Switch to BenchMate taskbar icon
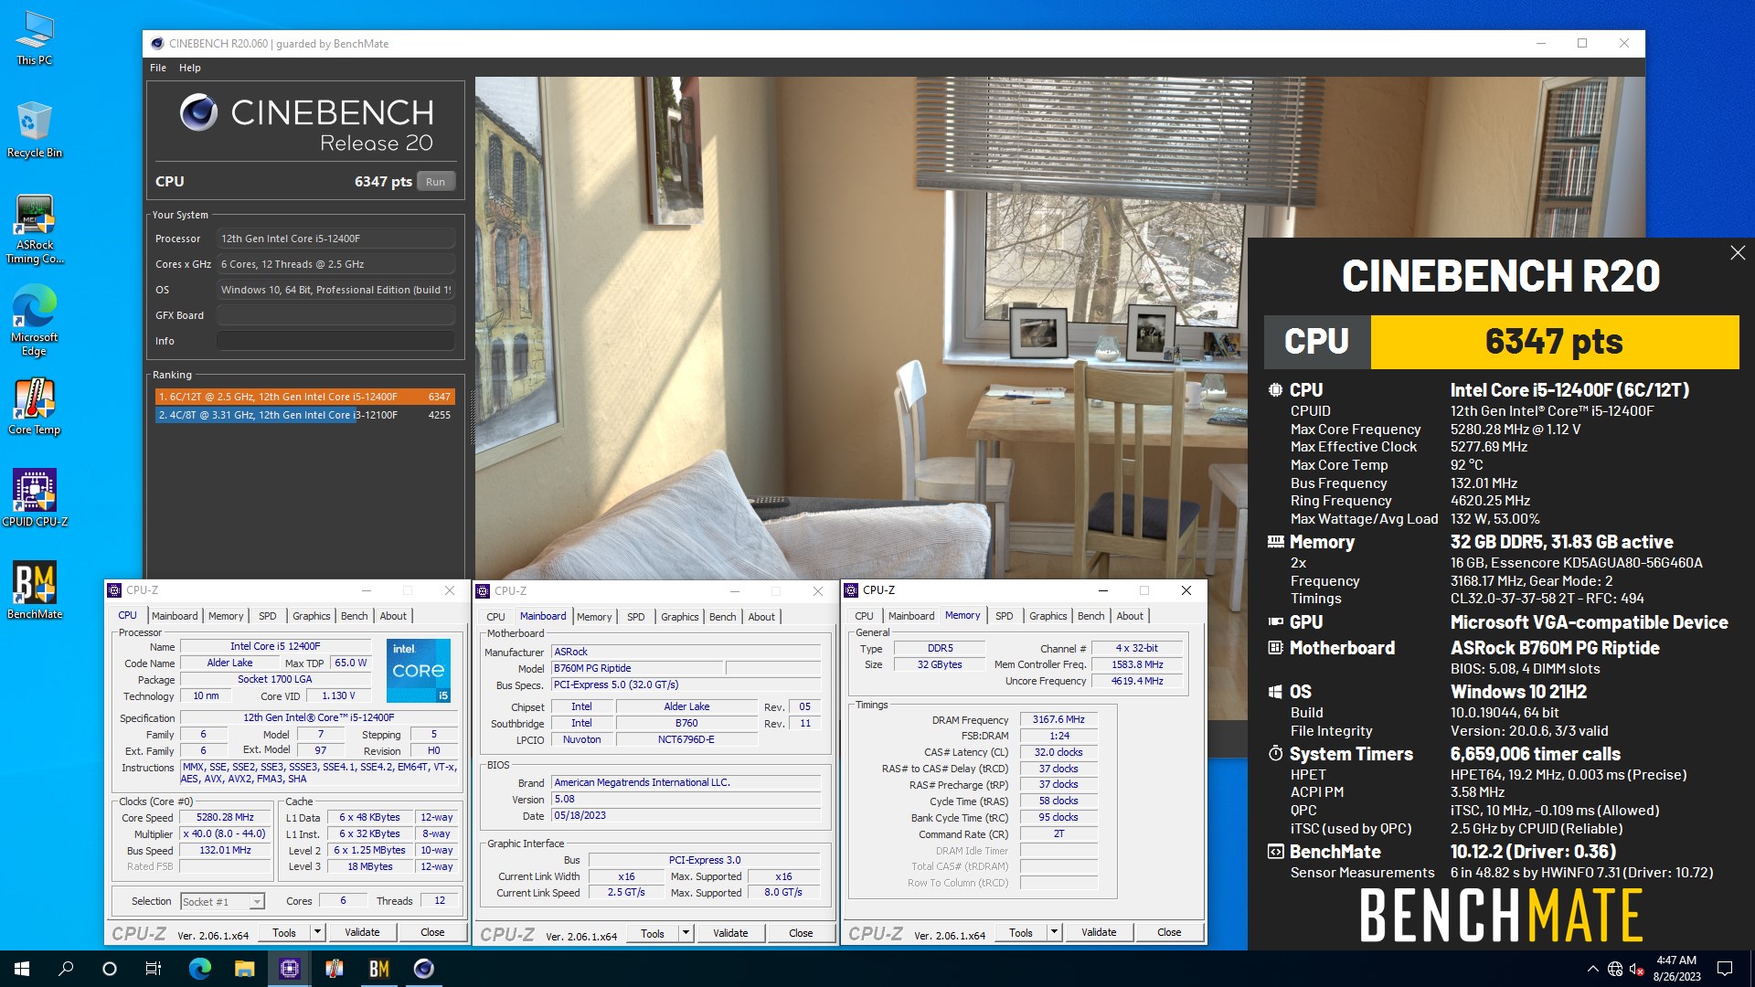Viewport: 1755px width, 987px height. 378,969
